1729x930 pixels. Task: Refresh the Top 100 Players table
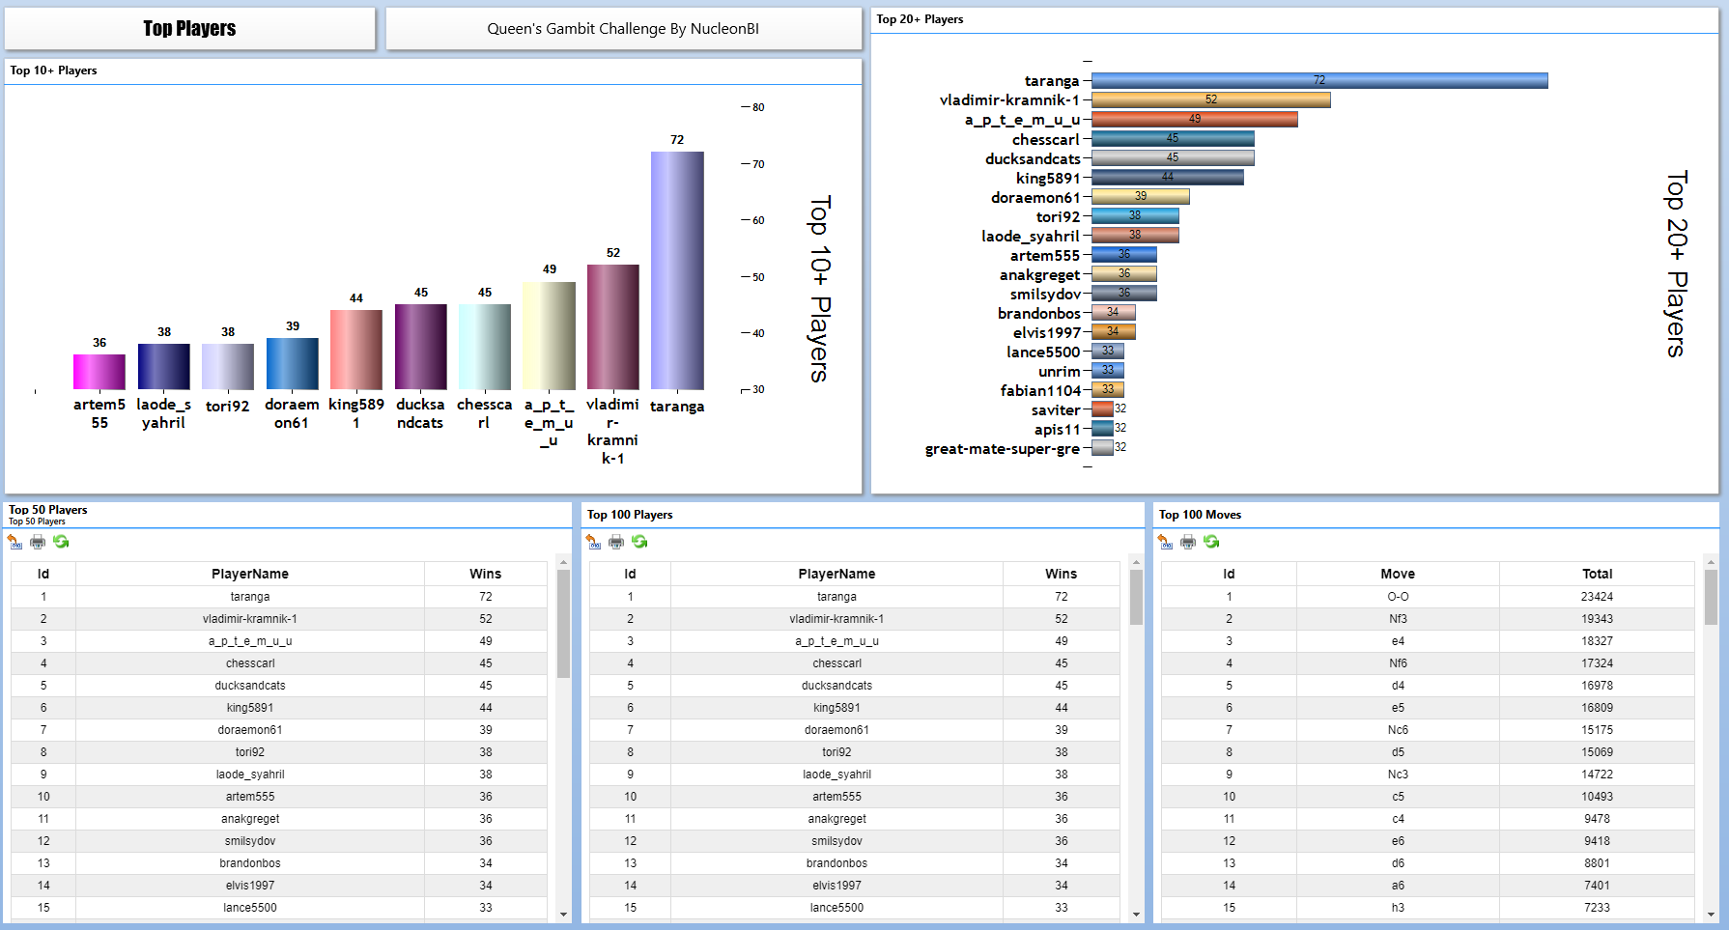pos(639,542)
